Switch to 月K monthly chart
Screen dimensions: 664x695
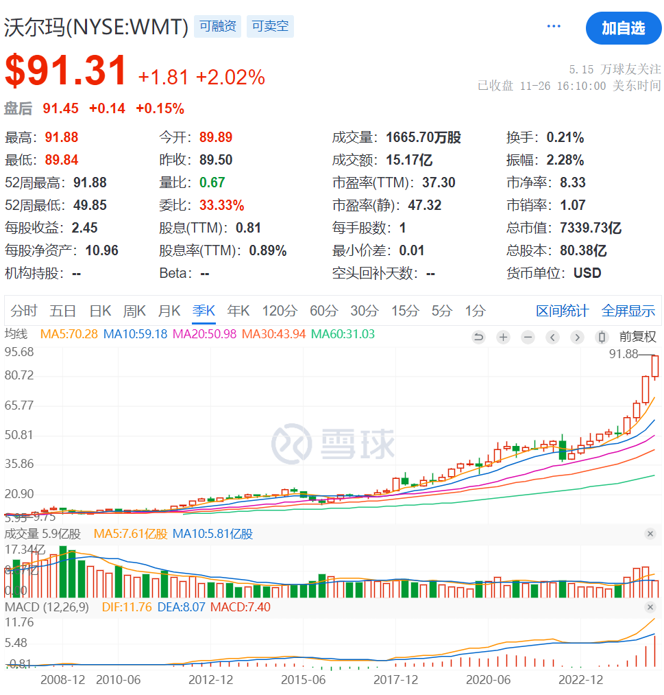tap(169, 311)
